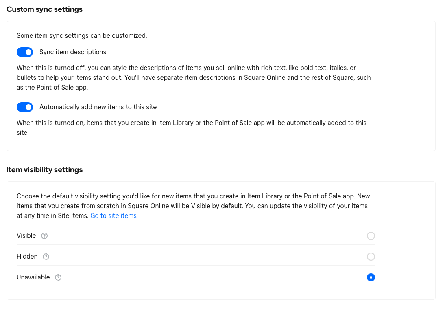Click the default visibility setting description paragraph
This screenshot has height=310, width=445.
[x=193, y=206]
